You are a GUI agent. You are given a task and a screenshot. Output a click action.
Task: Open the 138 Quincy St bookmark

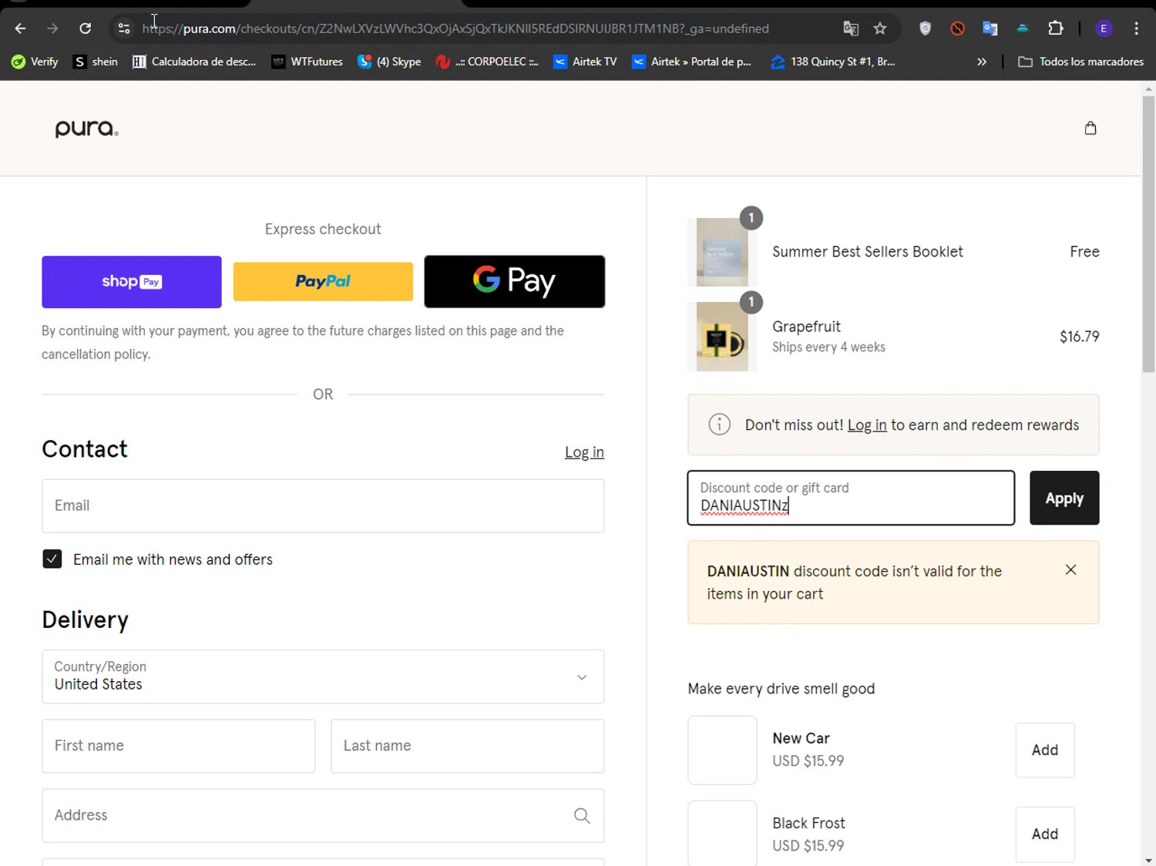(834, 62)
